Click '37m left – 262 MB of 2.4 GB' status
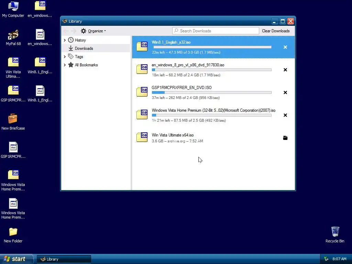This screenshot has height=264, width=352. click(x=186, y=98)
